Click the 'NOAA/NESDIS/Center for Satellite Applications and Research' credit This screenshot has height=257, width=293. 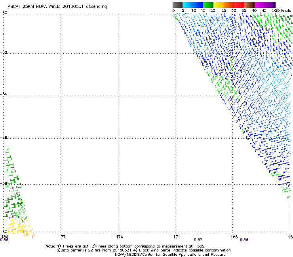pyautogui.click(x=171, y=255)
